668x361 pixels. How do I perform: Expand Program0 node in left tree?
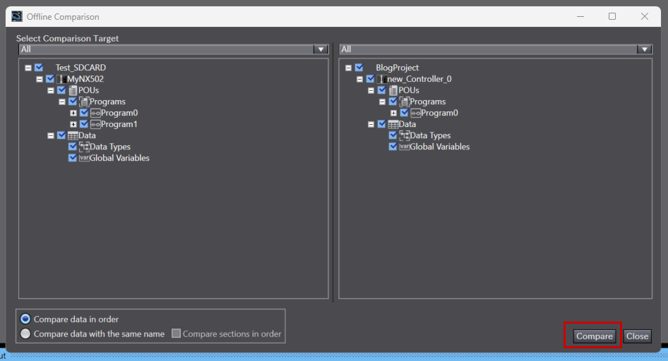73,113
